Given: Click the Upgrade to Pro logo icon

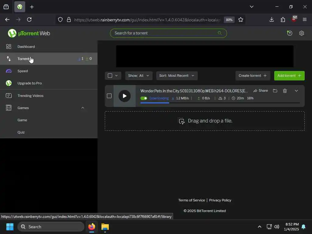Looking at the screenshot, I should pos(9,83).
